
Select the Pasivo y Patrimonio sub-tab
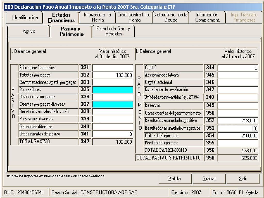tap(71, 31)
